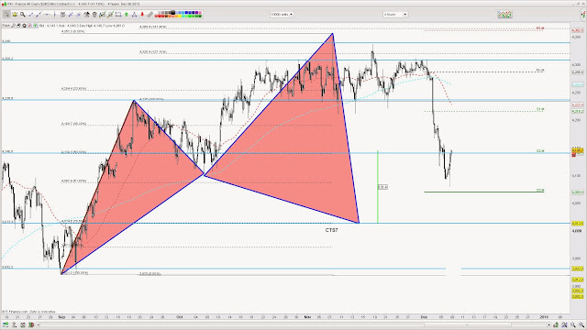Click the third bottom-left chart icon
The height and width of the screenshot is (330, 587).
click(23, 324)
